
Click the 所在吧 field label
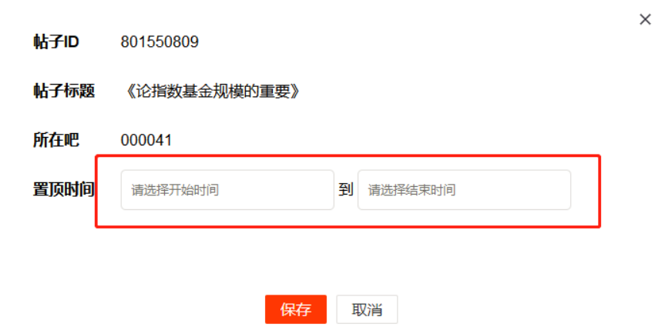click(x=56, y=140)
